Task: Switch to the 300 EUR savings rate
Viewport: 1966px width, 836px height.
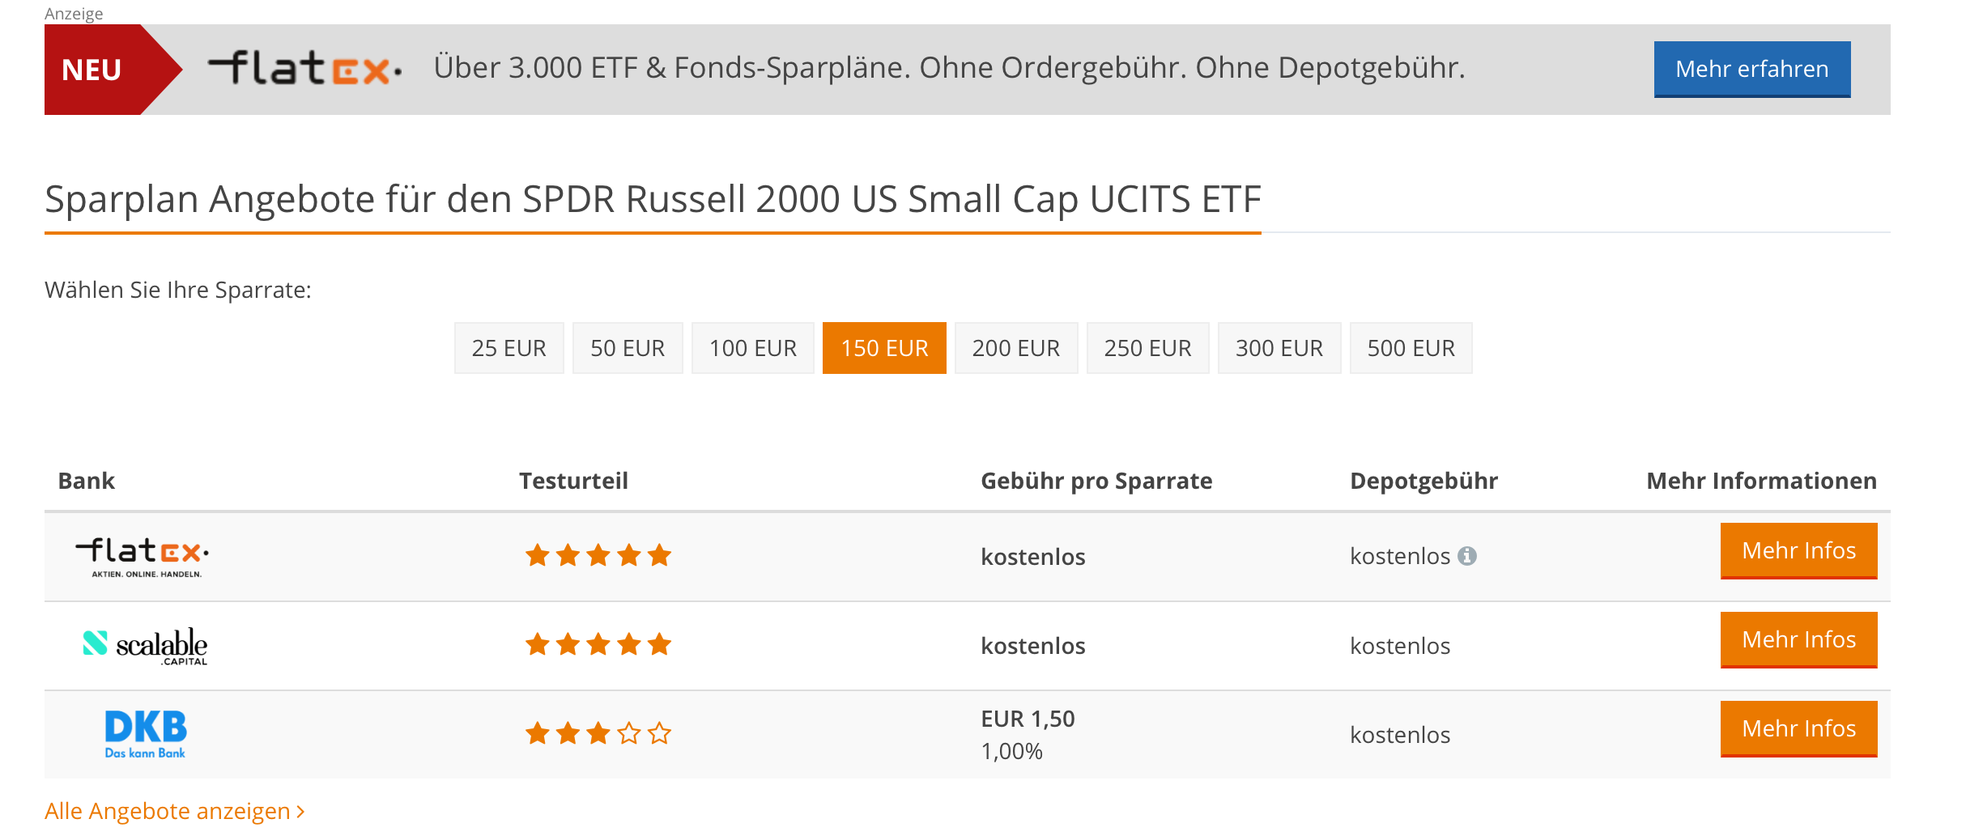Action: tap(1279, 348)
